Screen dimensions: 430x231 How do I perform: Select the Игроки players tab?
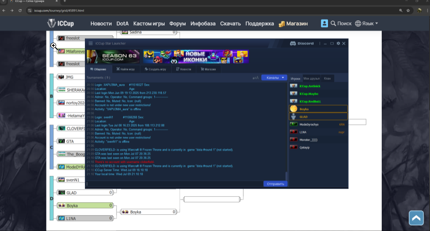(295, 78)
